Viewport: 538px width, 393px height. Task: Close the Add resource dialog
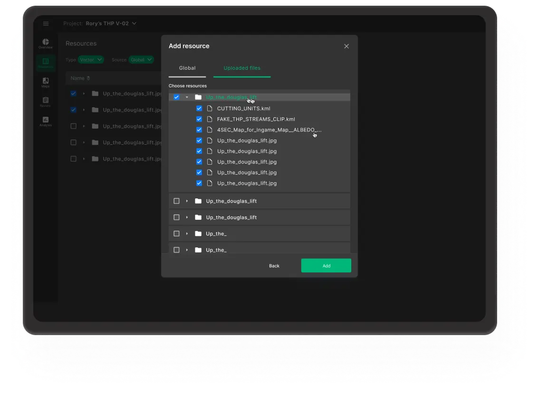346,46
